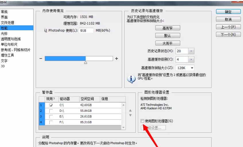Select scratch disk row number 2

[42, 111]
